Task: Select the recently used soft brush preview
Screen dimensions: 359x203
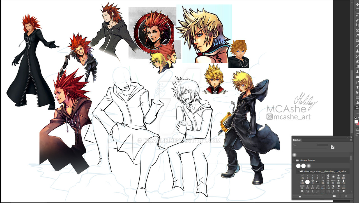Action: 294,155
